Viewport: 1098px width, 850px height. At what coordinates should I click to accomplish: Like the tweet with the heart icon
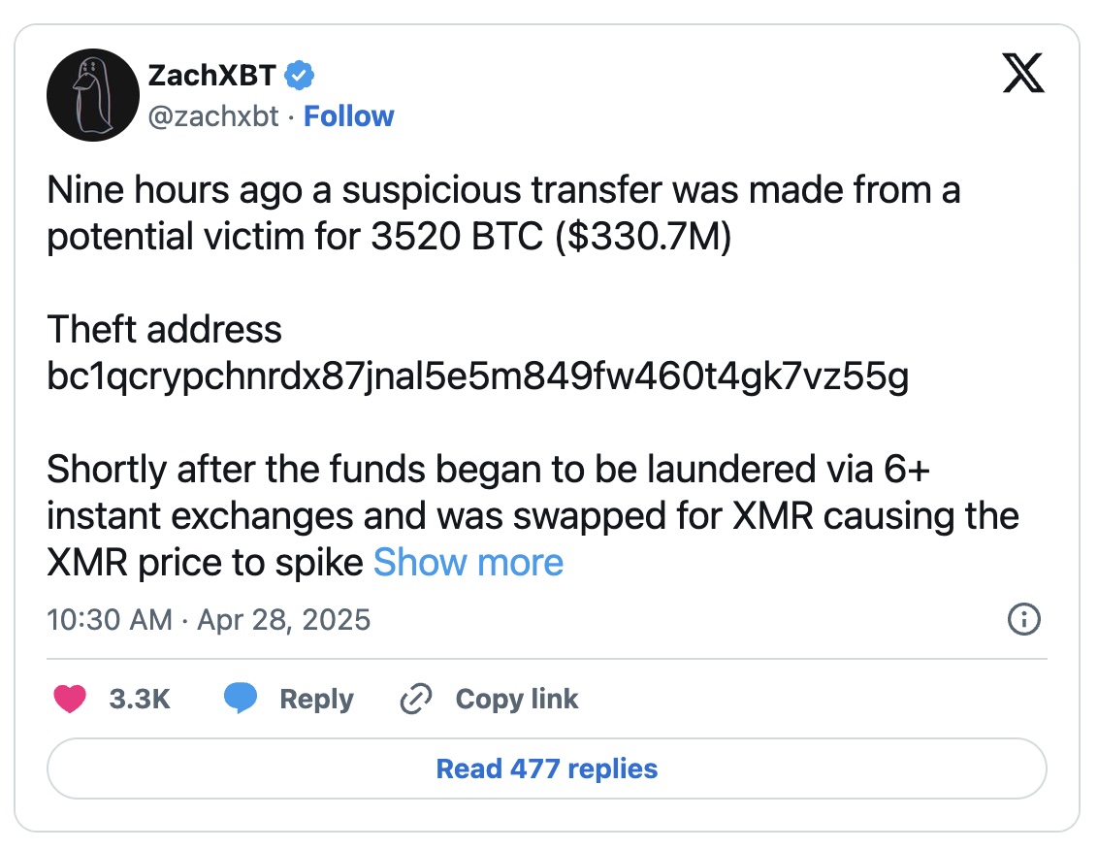tap(70, 699)
